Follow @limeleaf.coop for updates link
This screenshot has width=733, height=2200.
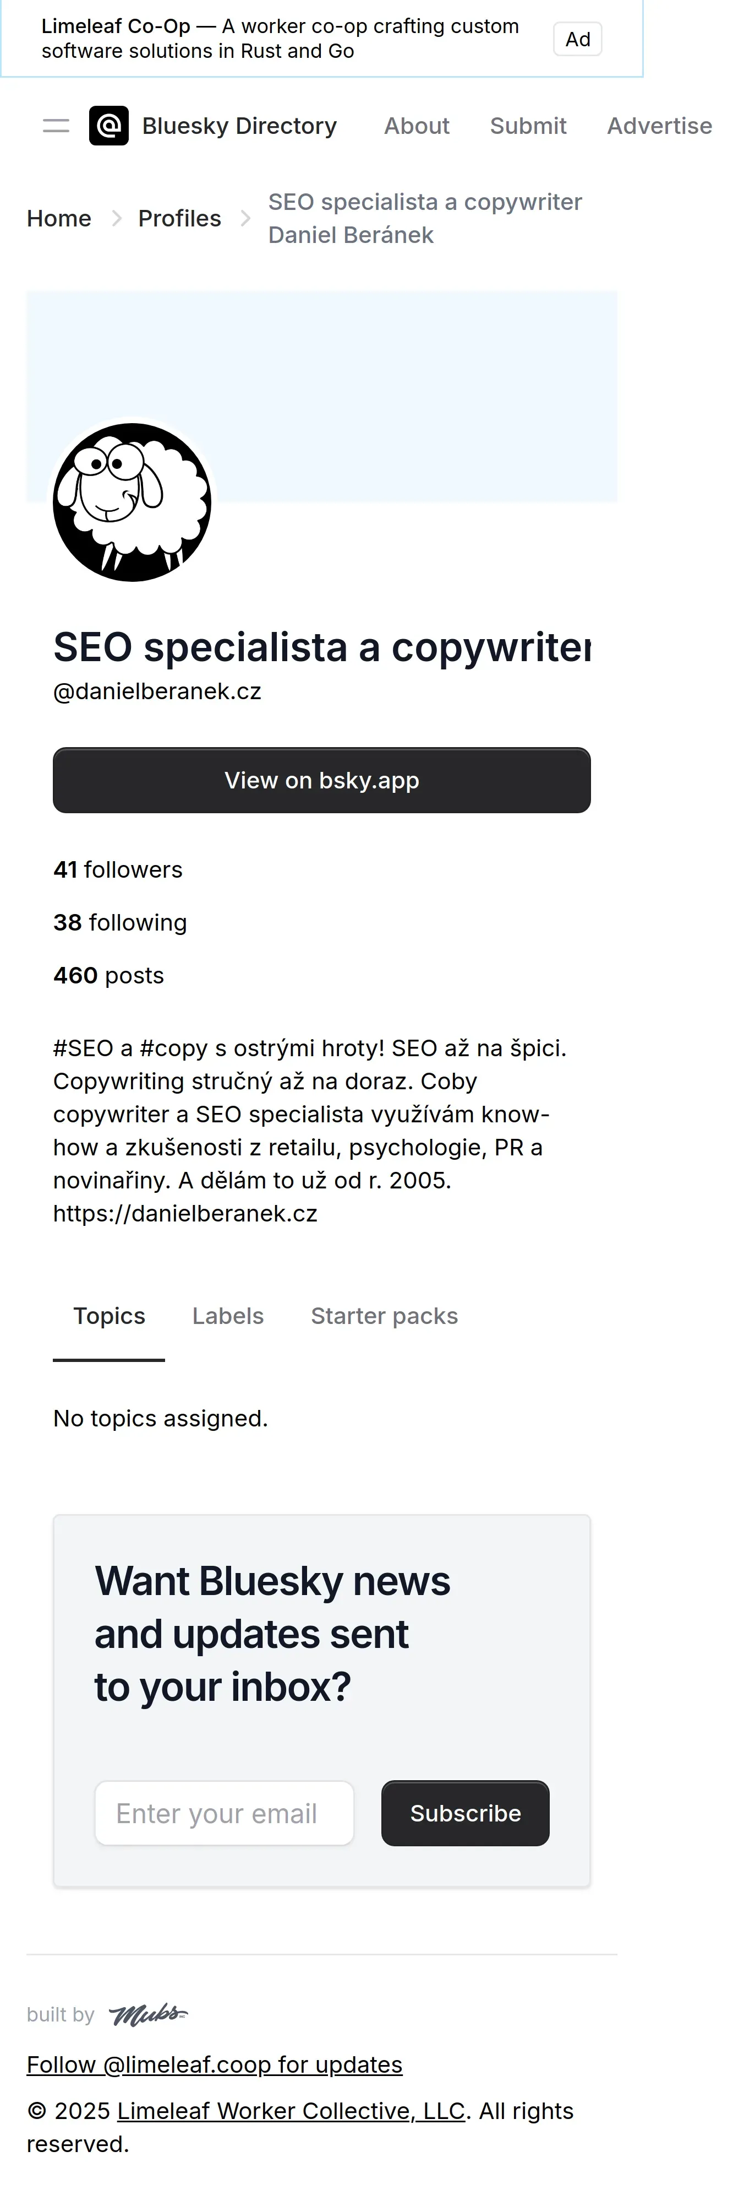(214, 2064)
